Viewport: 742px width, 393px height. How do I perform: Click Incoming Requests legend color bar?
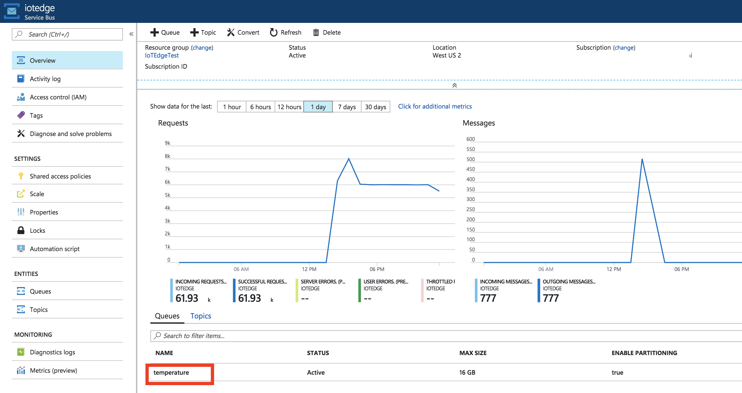[171, 290]
